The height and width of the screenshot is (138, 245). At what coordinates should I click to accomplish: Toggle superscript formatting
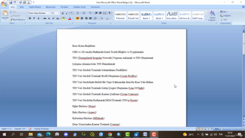(x=53, y=18)
